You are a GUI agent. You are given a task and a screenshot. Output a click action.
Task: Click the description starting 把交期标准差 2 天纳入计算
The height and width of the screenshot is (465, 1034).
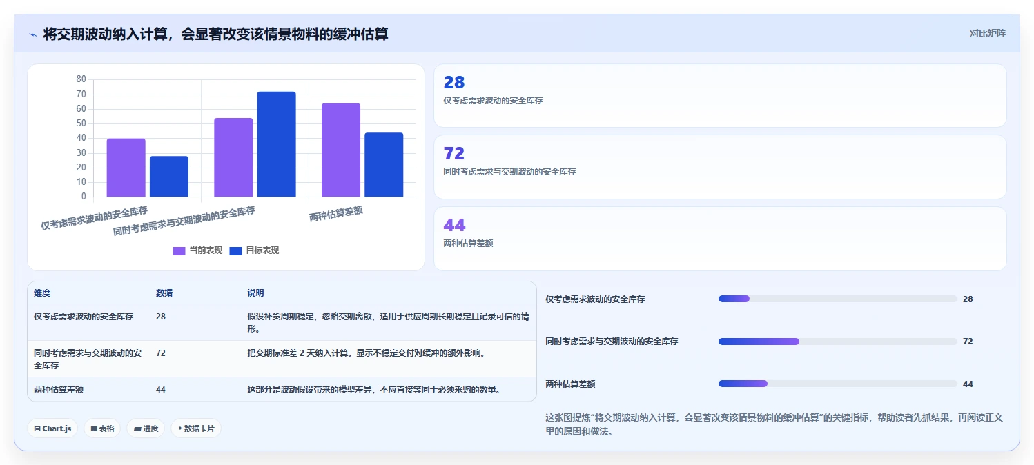point(367,353)
